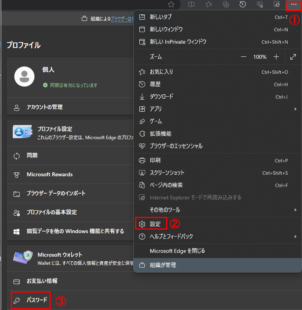Select 設定 from the menu
This screenshot has width=302, height=310.
click(155, 224)
